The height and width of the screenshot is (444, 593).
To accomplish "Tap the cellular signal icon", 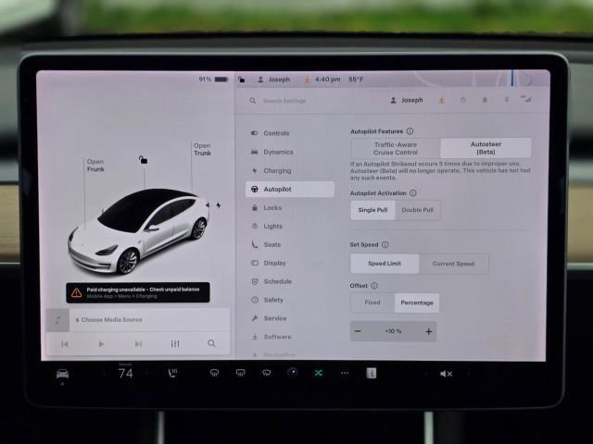I will [x=526, y=99].
